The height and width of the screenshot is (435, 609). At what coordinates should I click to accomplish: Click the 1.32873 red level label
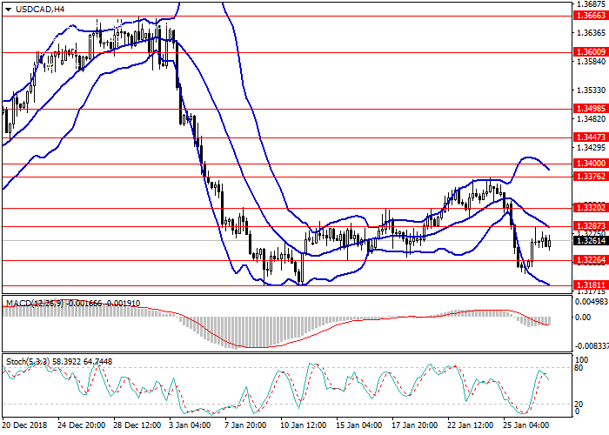point(592,226)
